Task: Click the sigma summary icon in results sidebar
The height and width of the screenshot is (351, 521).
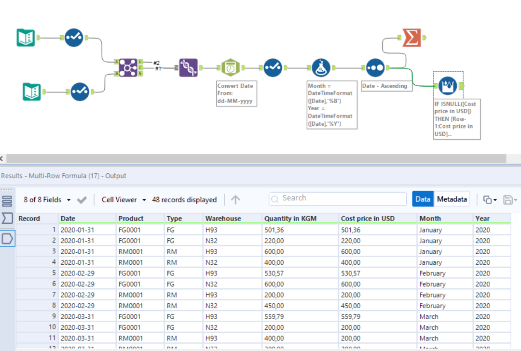Action: click(7, 218)
